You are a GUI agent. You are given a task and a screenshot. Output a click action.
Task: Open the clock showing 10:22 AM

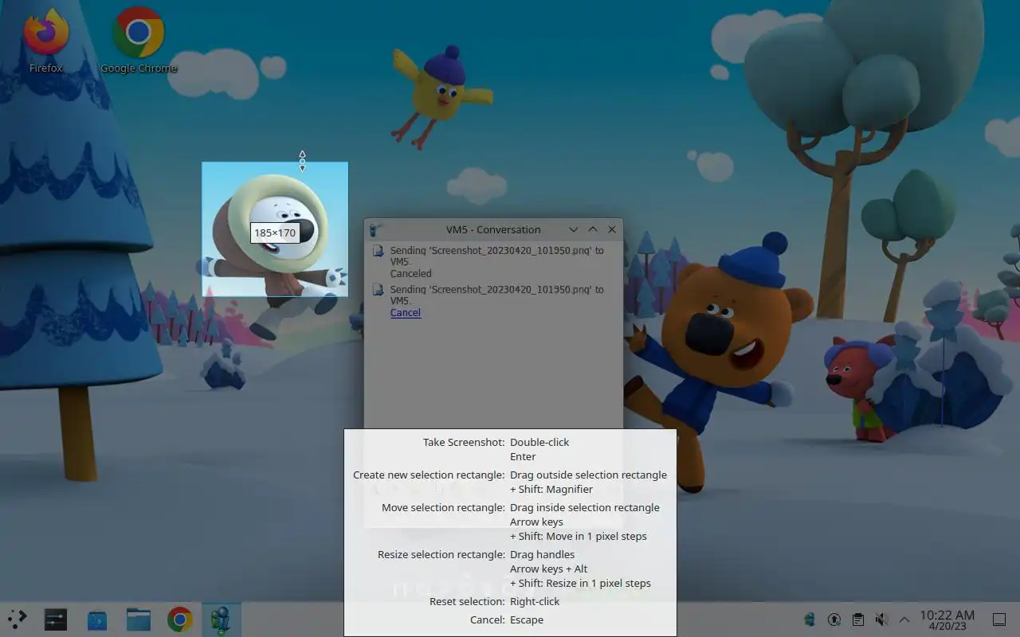[x=947, y=620]
